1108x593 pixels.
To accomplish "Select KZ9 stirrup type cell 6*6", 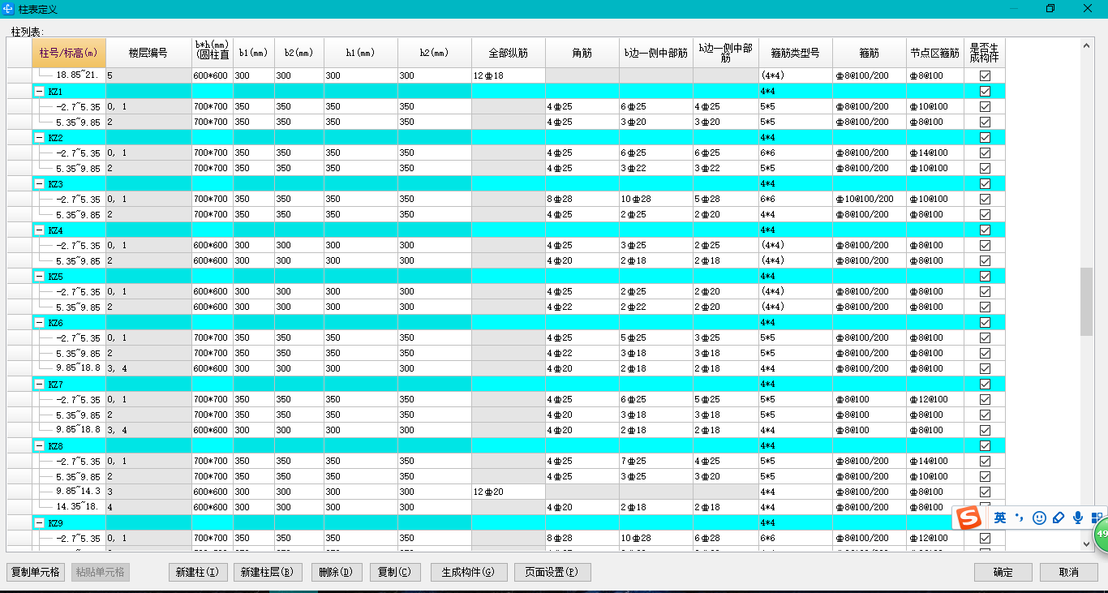I will click(x=796, y=539).
